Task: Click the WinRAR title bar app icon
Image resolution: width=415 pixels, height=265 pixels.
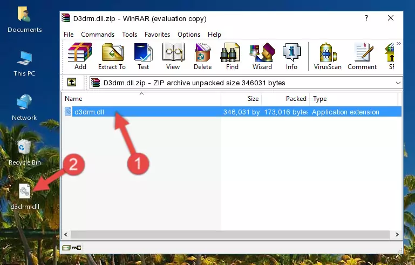Action: tap(66, 18)
